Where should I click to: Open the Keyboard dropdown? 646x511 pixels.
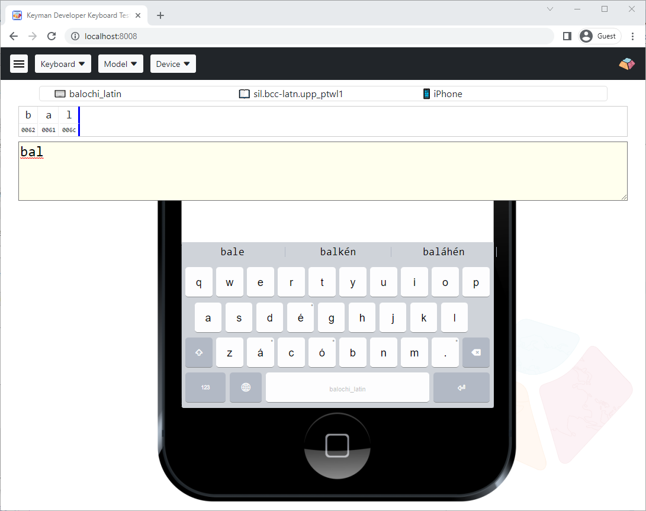click(x=63, y=64)
